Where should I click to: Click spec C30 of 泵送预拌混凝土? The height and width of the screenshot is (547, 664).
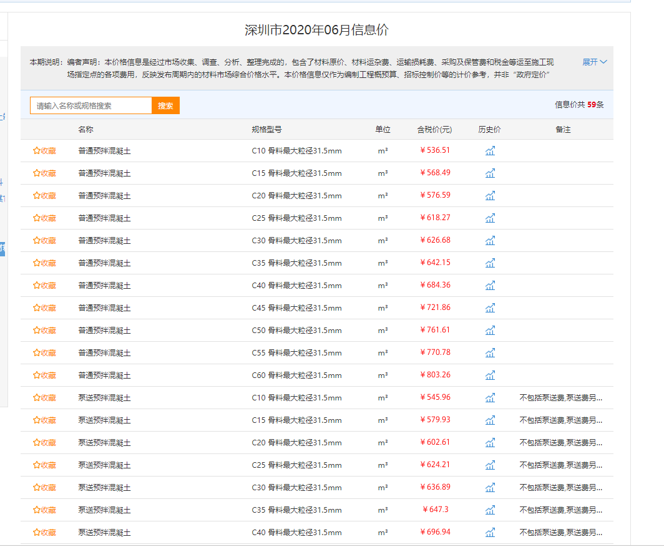[x=296, y=487]
